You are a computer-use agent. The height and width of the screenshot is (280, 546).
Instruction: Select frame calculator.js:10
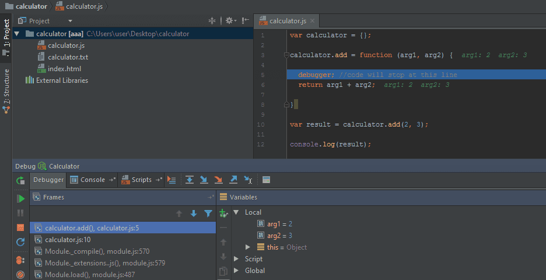click(123, 240)
